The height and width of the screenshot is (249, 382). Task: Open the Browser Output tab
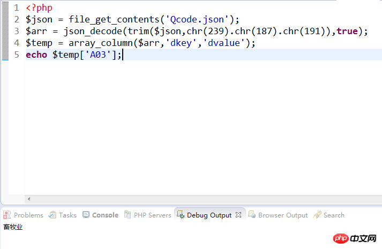pos(278,215)
